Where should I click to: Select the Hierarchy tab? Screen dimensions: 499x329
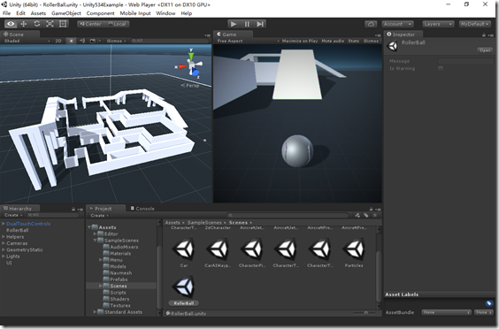click(x=19, y=209)
